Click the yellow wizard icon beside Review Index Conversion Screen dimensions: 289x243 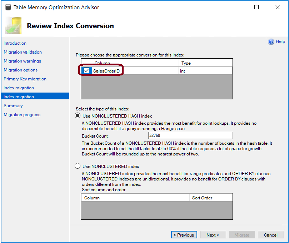(x=13, y=25)
